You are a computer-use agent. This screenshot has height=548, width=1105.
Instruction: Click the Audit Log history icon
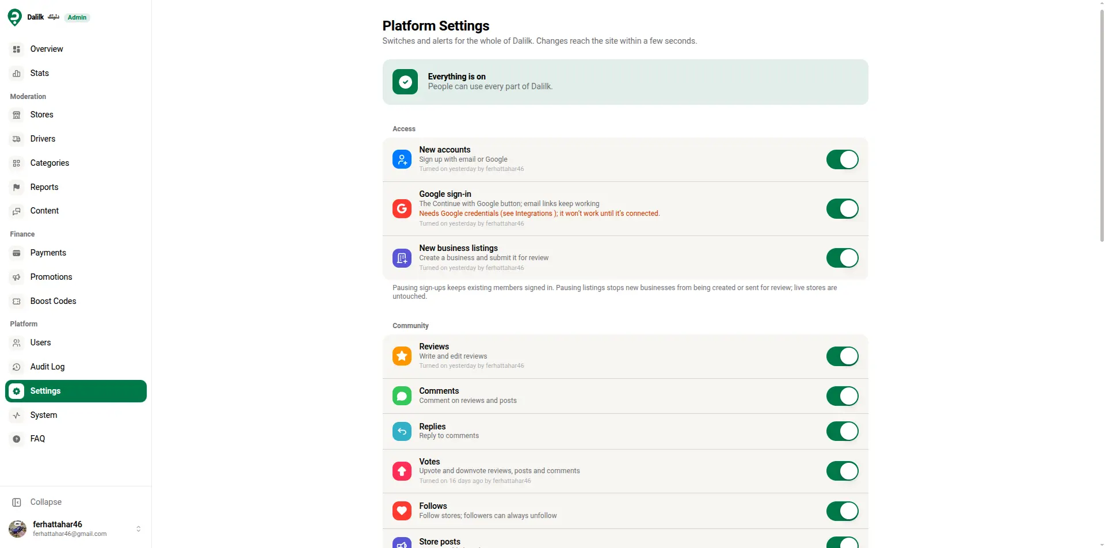coord(17,367)
